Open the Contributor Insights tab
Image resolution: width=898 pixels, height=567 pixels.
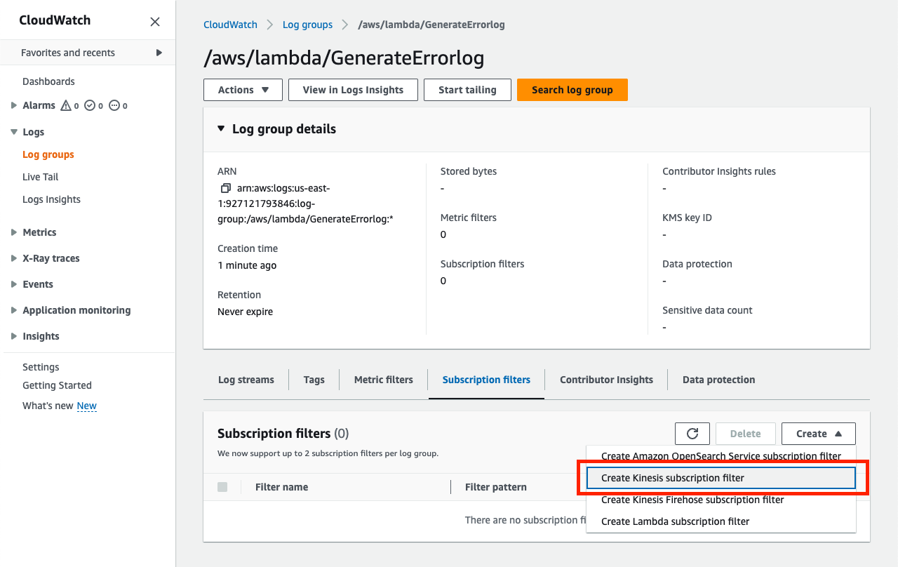coord(606,380)
